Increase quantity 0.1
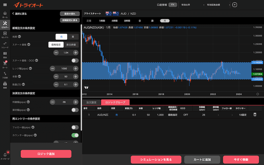The height and width of the screenshot is (165, 264). coord(76,84)
